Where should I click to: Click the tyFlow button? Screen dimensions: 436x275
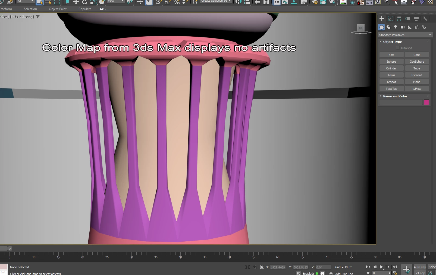pos(417,89)
